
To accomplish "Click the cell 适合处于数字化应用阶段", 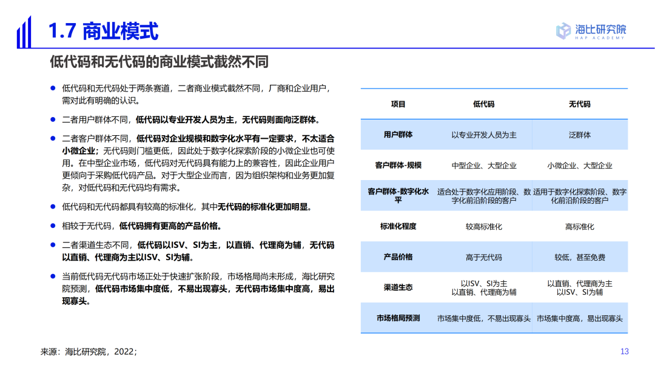I will (x=484, y=196).
